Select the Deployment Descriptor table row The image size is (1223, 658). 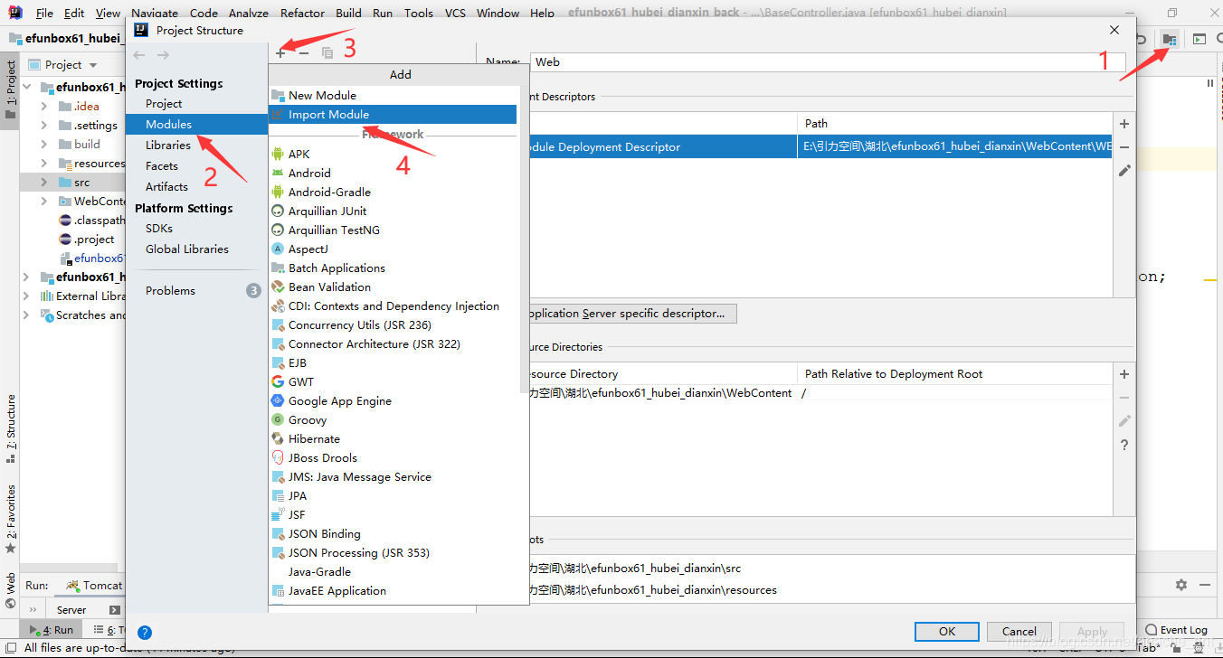[x=819, y=146]
